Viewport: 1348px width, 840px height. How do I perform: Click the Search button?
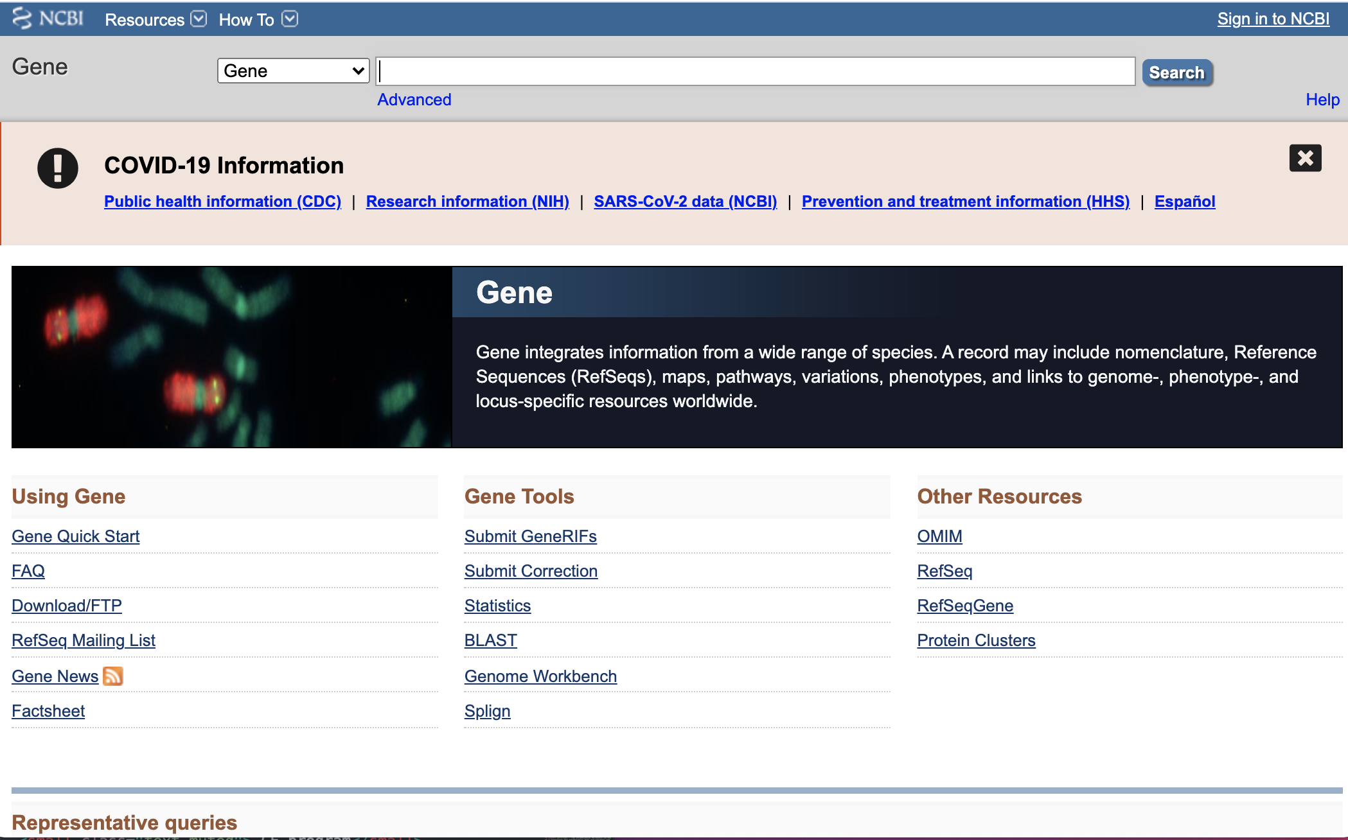click(1177, 73)
